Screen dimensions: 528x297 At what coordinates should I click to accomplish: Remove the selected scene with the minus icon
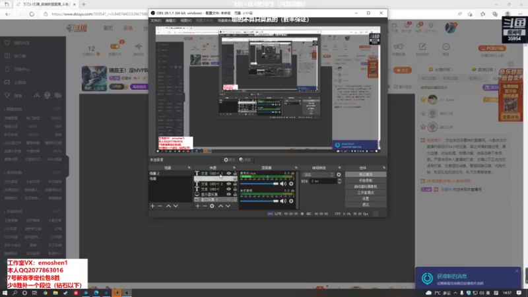click(x=160, y=206)
